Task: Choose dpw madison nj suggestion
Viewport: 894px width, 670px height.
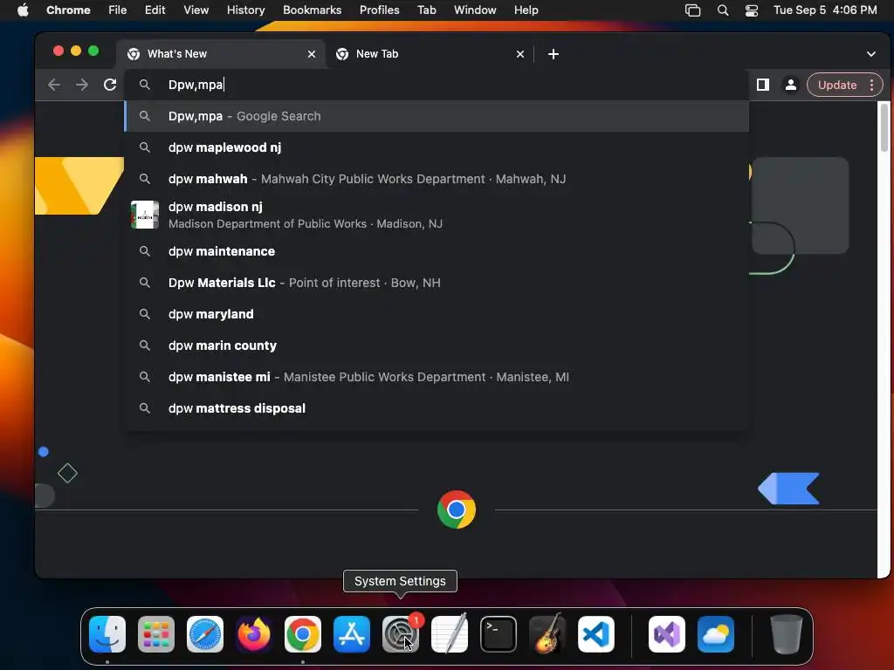Action: (x=437, y=215)
